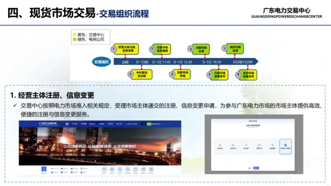
Task: Click the circular card-wallet service icon
Action: (143, 169)
